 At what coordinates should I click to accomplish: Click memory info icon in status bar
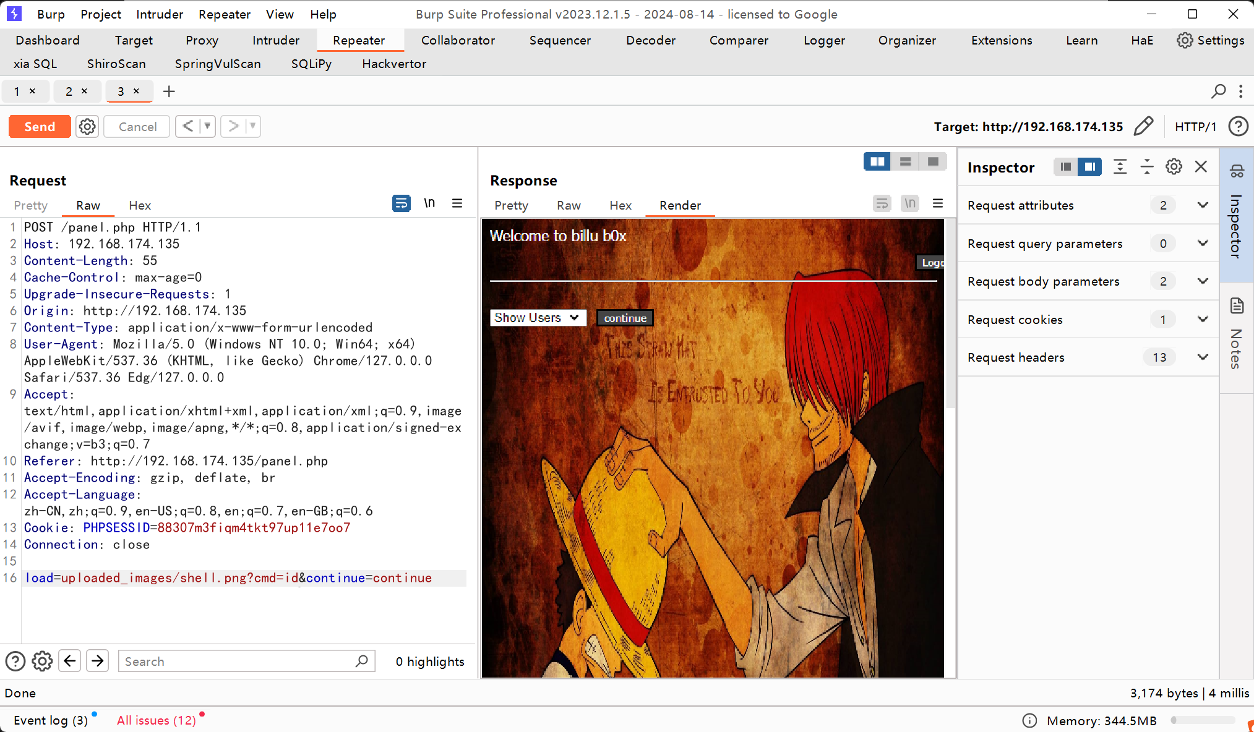(1029, 721)
